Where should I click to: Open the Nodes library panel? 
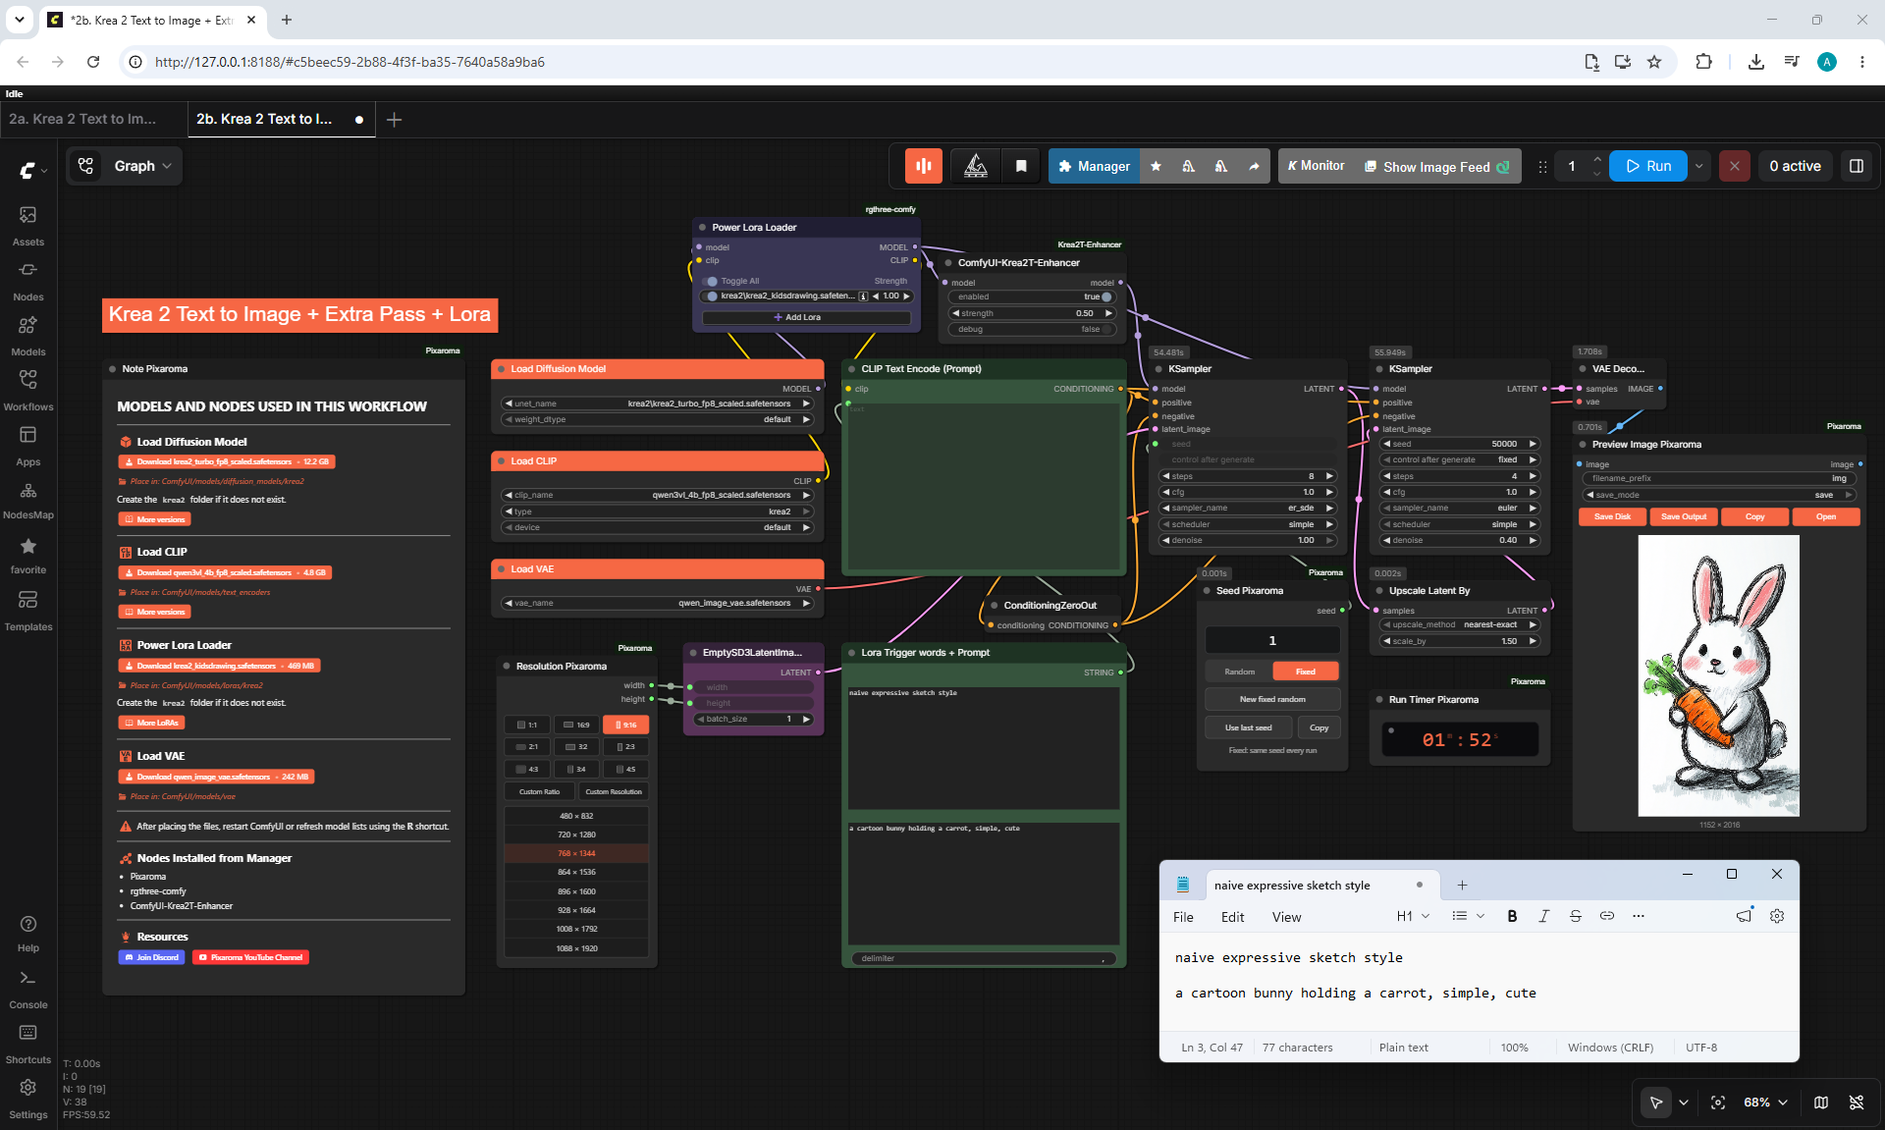coord(27,280)
